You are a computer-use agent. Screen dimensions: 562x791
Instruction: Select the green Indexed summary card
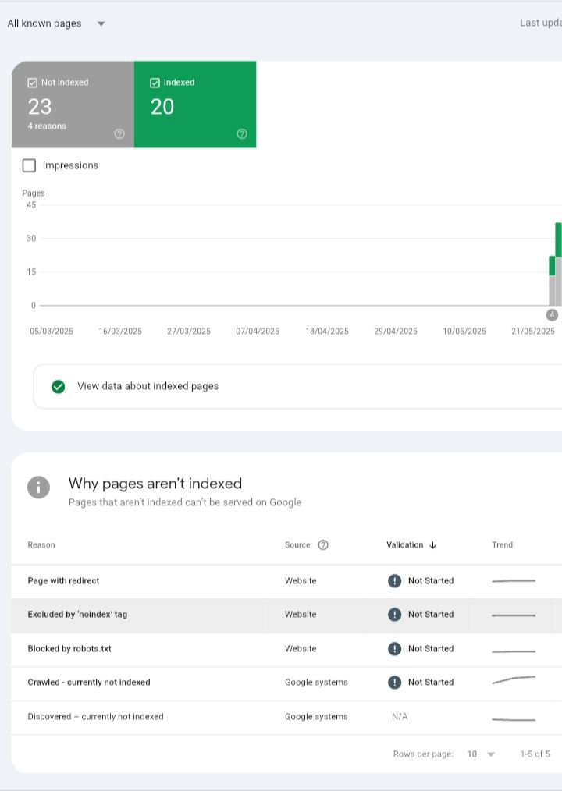point(195,105)
